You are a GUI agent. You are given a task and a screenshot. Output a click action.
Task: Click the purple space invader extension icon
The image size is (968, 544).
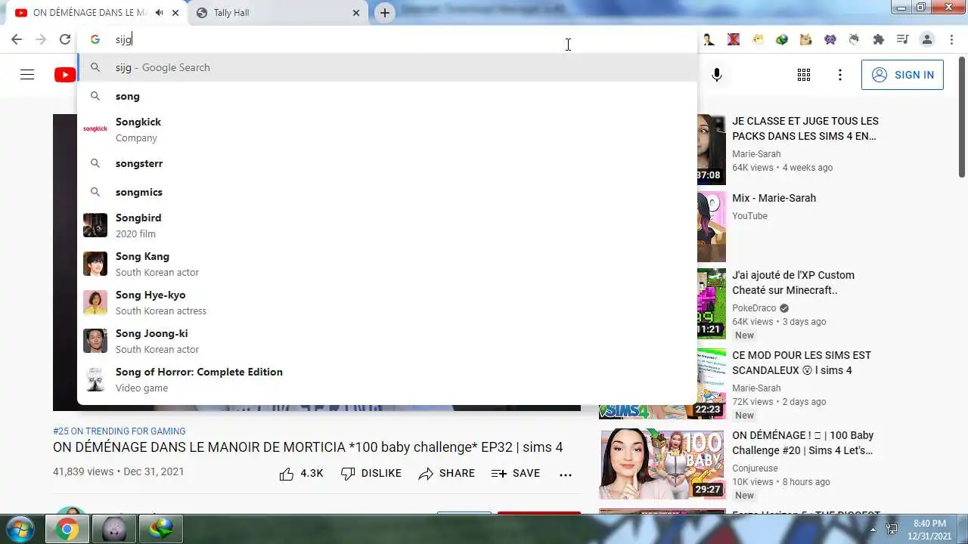(x=830, y=39)
